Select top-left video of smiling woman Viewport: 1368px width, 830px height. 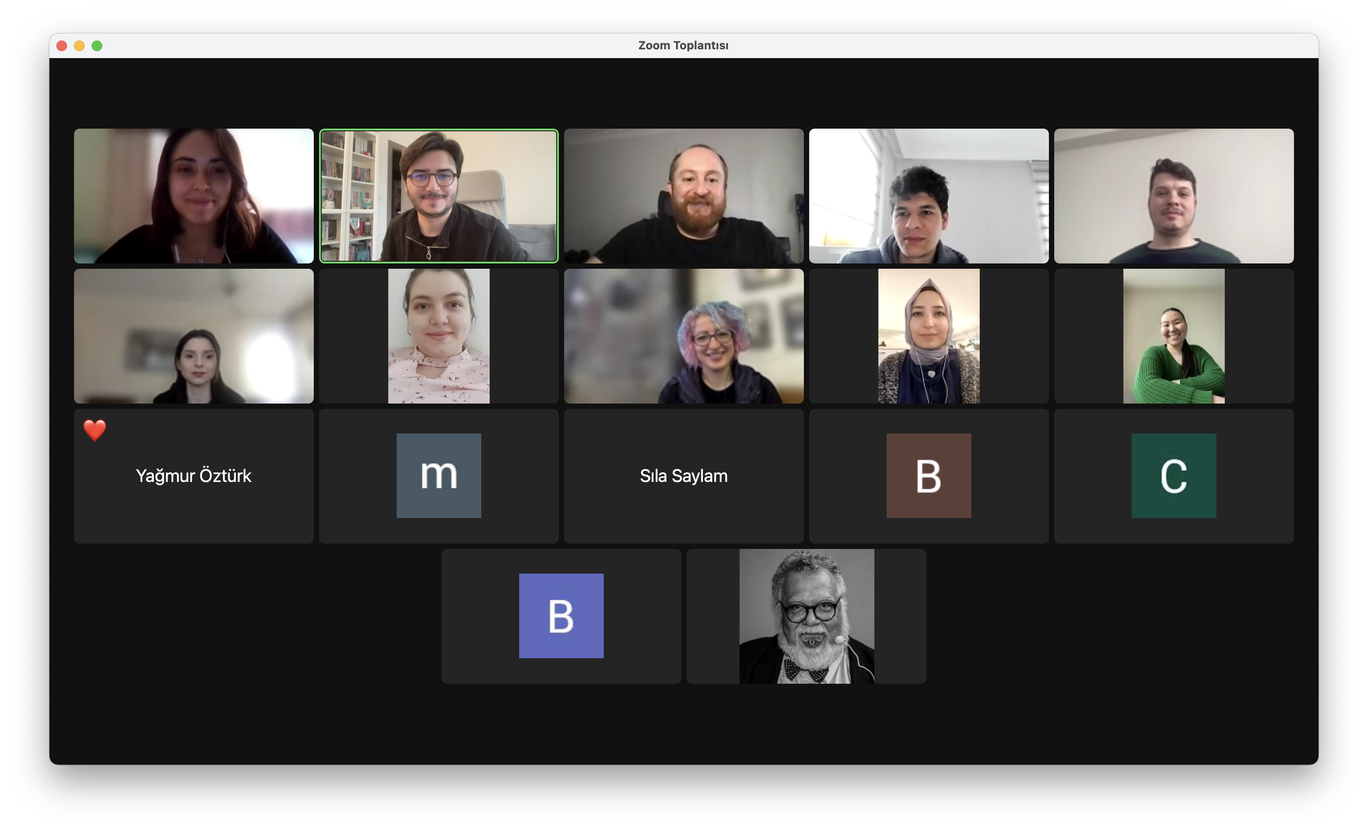(x=193, y=196)
